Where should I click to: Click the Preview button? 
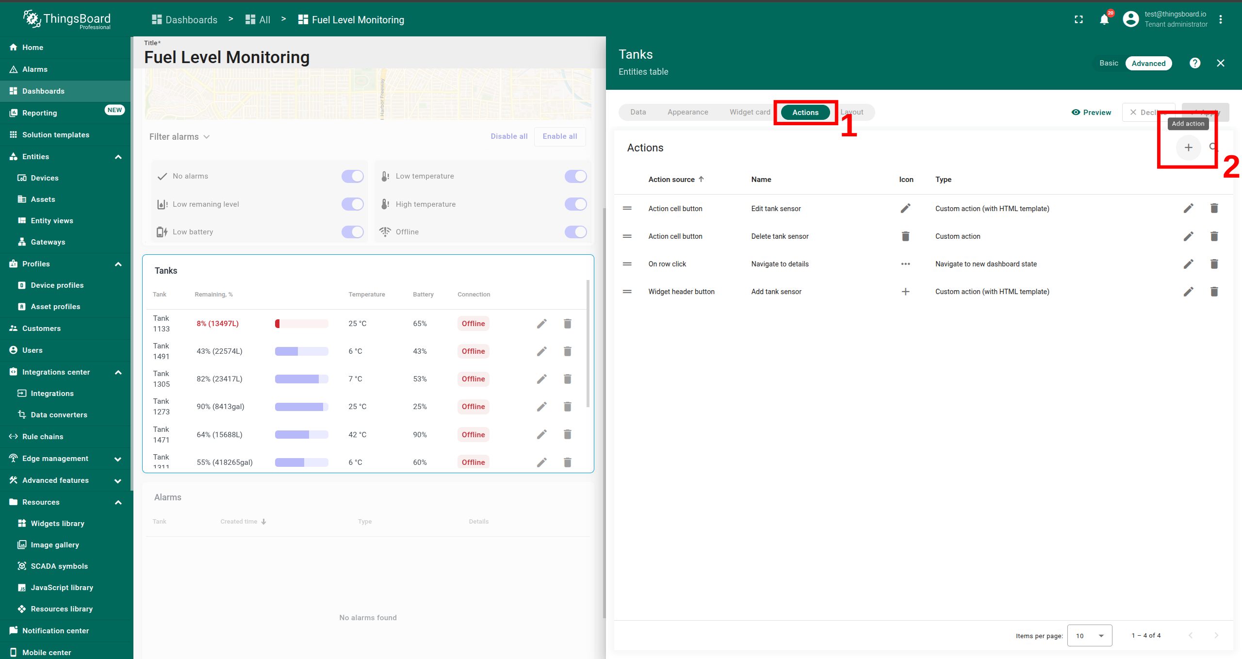click(1091, 113)
